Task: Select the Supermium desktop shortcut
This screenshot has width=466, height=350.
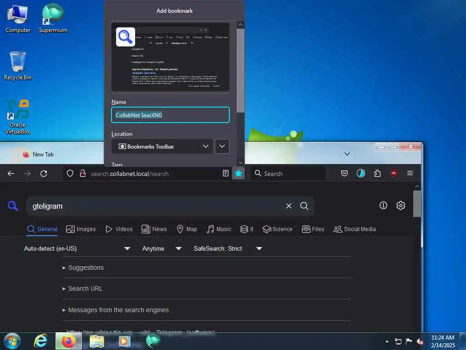Action: point(53,18)
